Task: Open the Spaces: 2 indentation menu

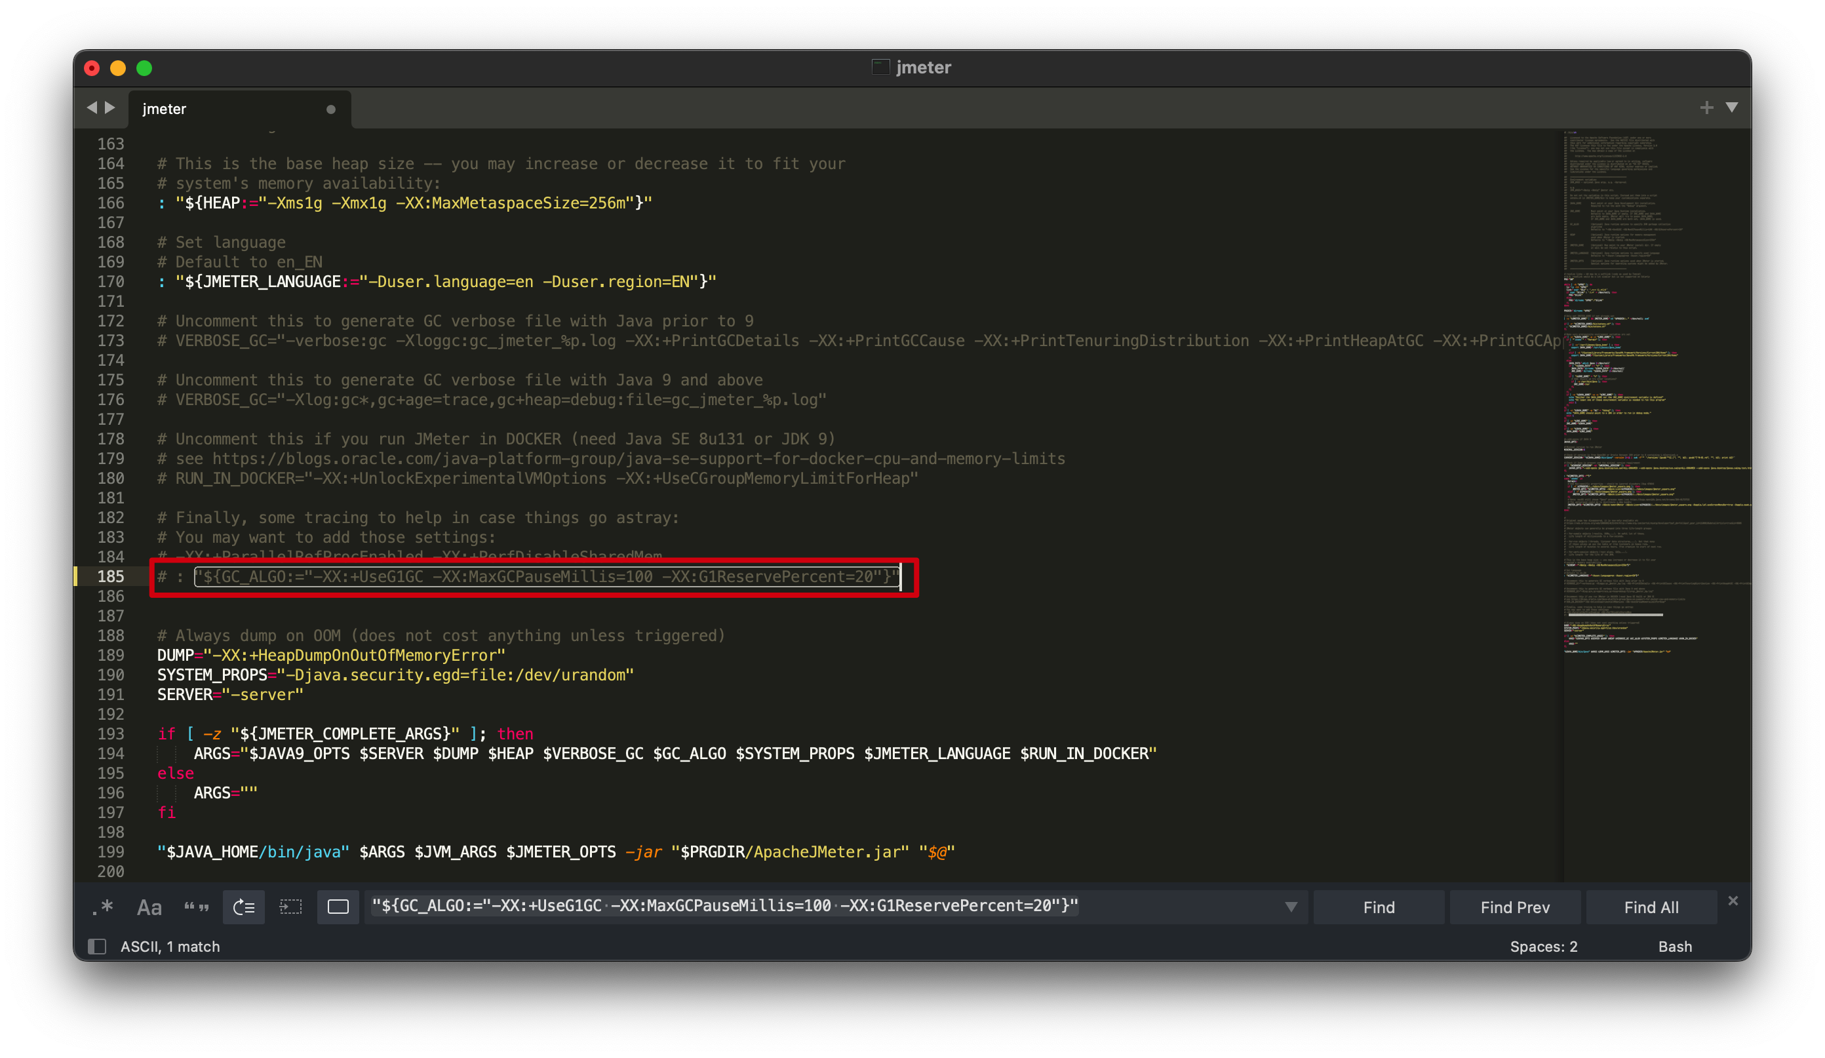Action: coord(1543,947)
